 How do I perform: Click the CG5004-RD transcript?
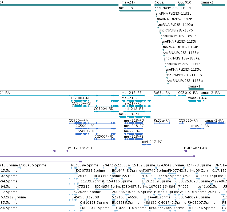point(107,111)
